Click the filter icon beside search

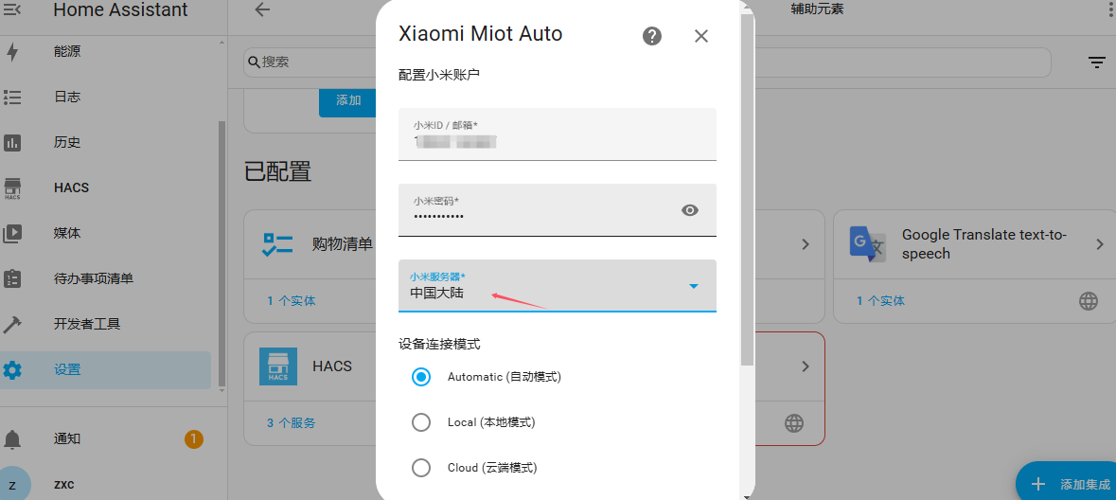coord(1097,62)
